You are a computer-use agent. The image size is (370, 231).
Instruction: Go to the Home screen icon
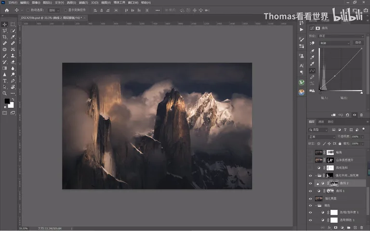[x=7, y=10]
